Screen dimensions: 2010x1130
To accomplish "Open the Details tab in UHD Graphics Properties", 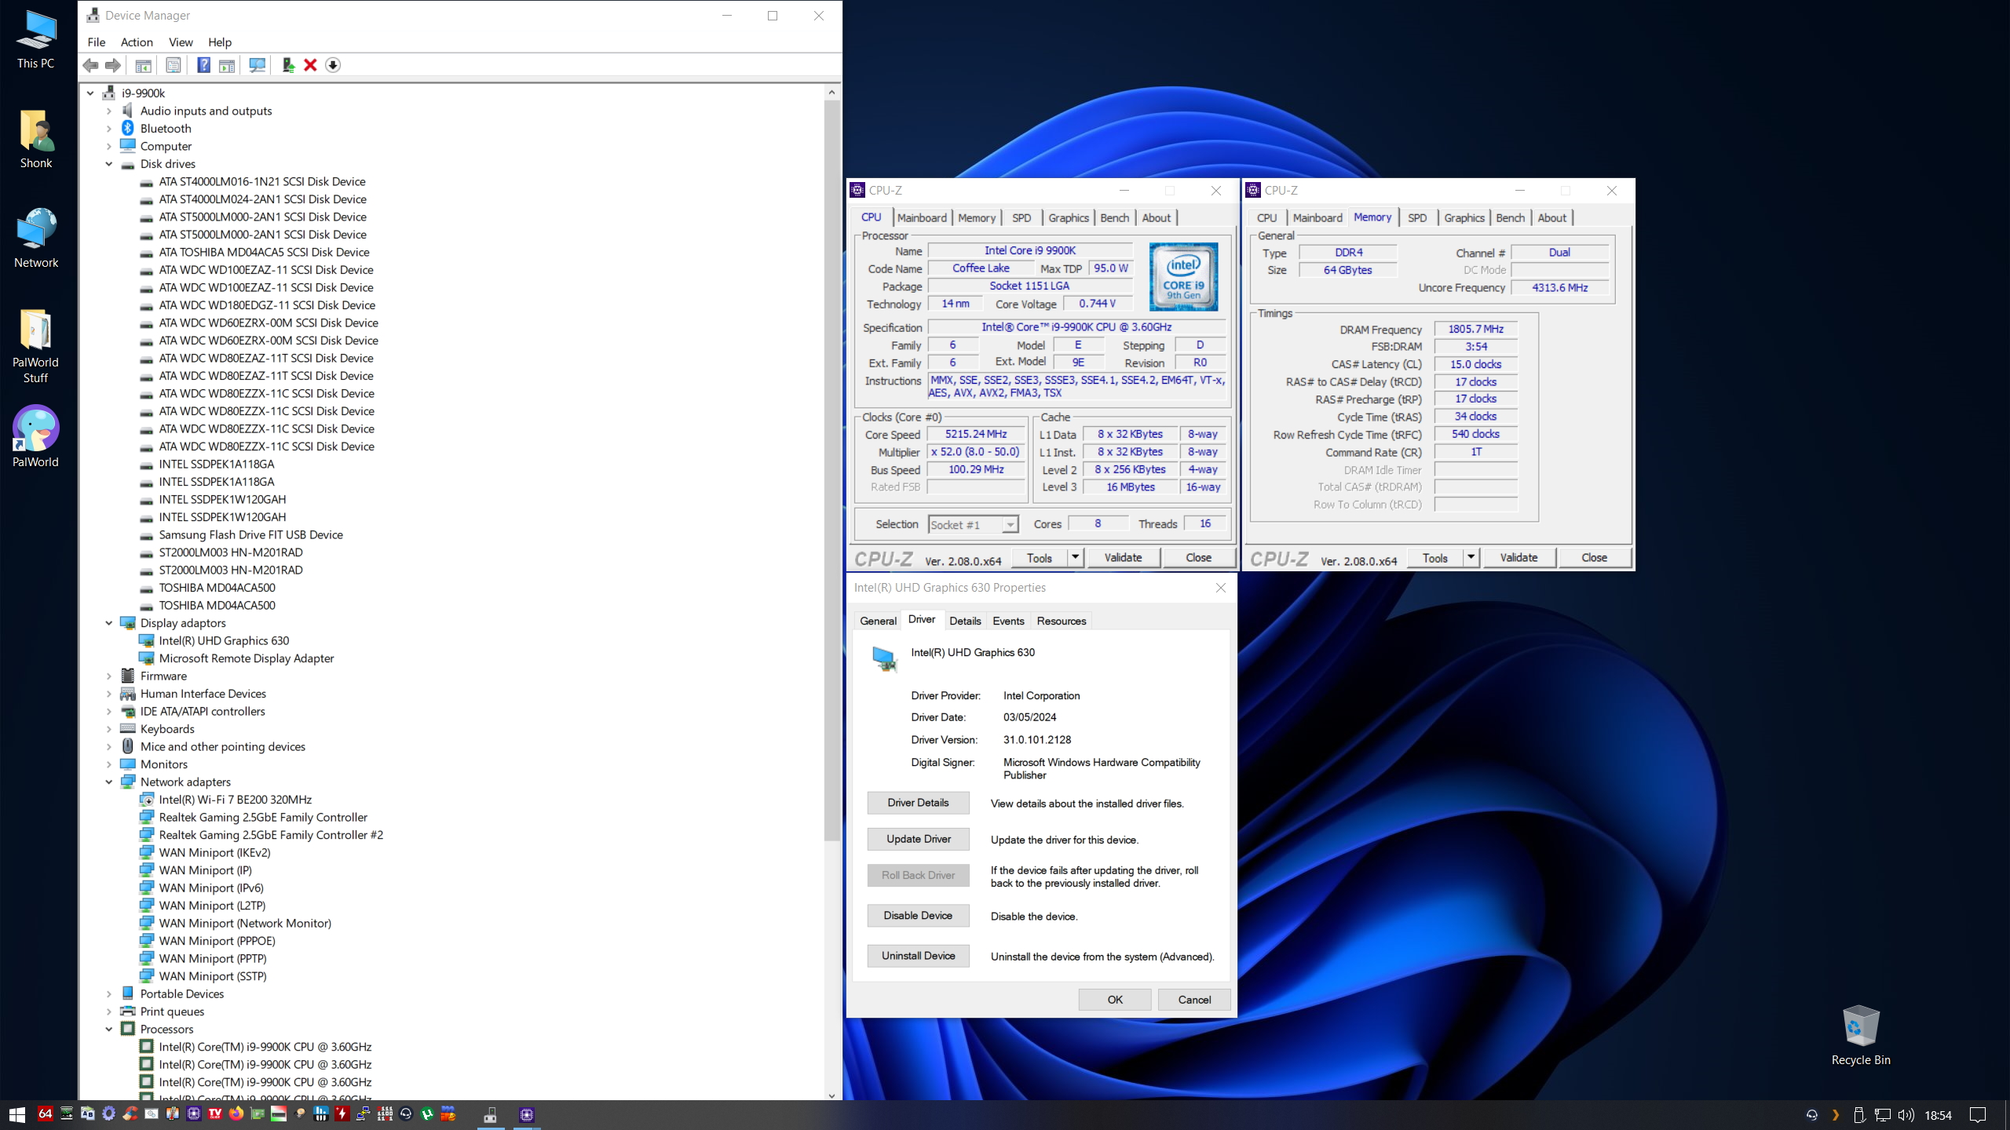I will click(965, 621).
